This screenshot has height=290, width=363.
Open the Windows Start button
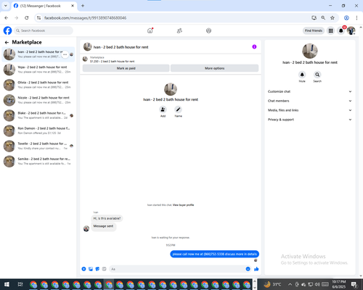pos(7,284)
